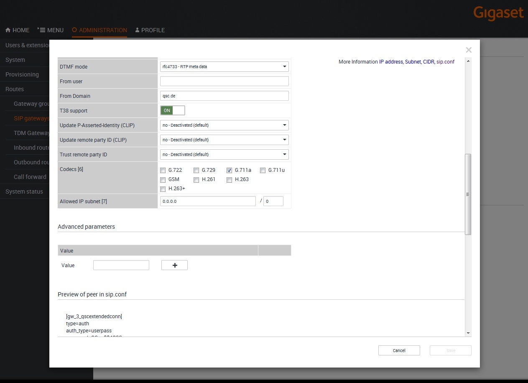528x383 pixels.
Task: Open the MENU tab
Action: coord(50,30)
